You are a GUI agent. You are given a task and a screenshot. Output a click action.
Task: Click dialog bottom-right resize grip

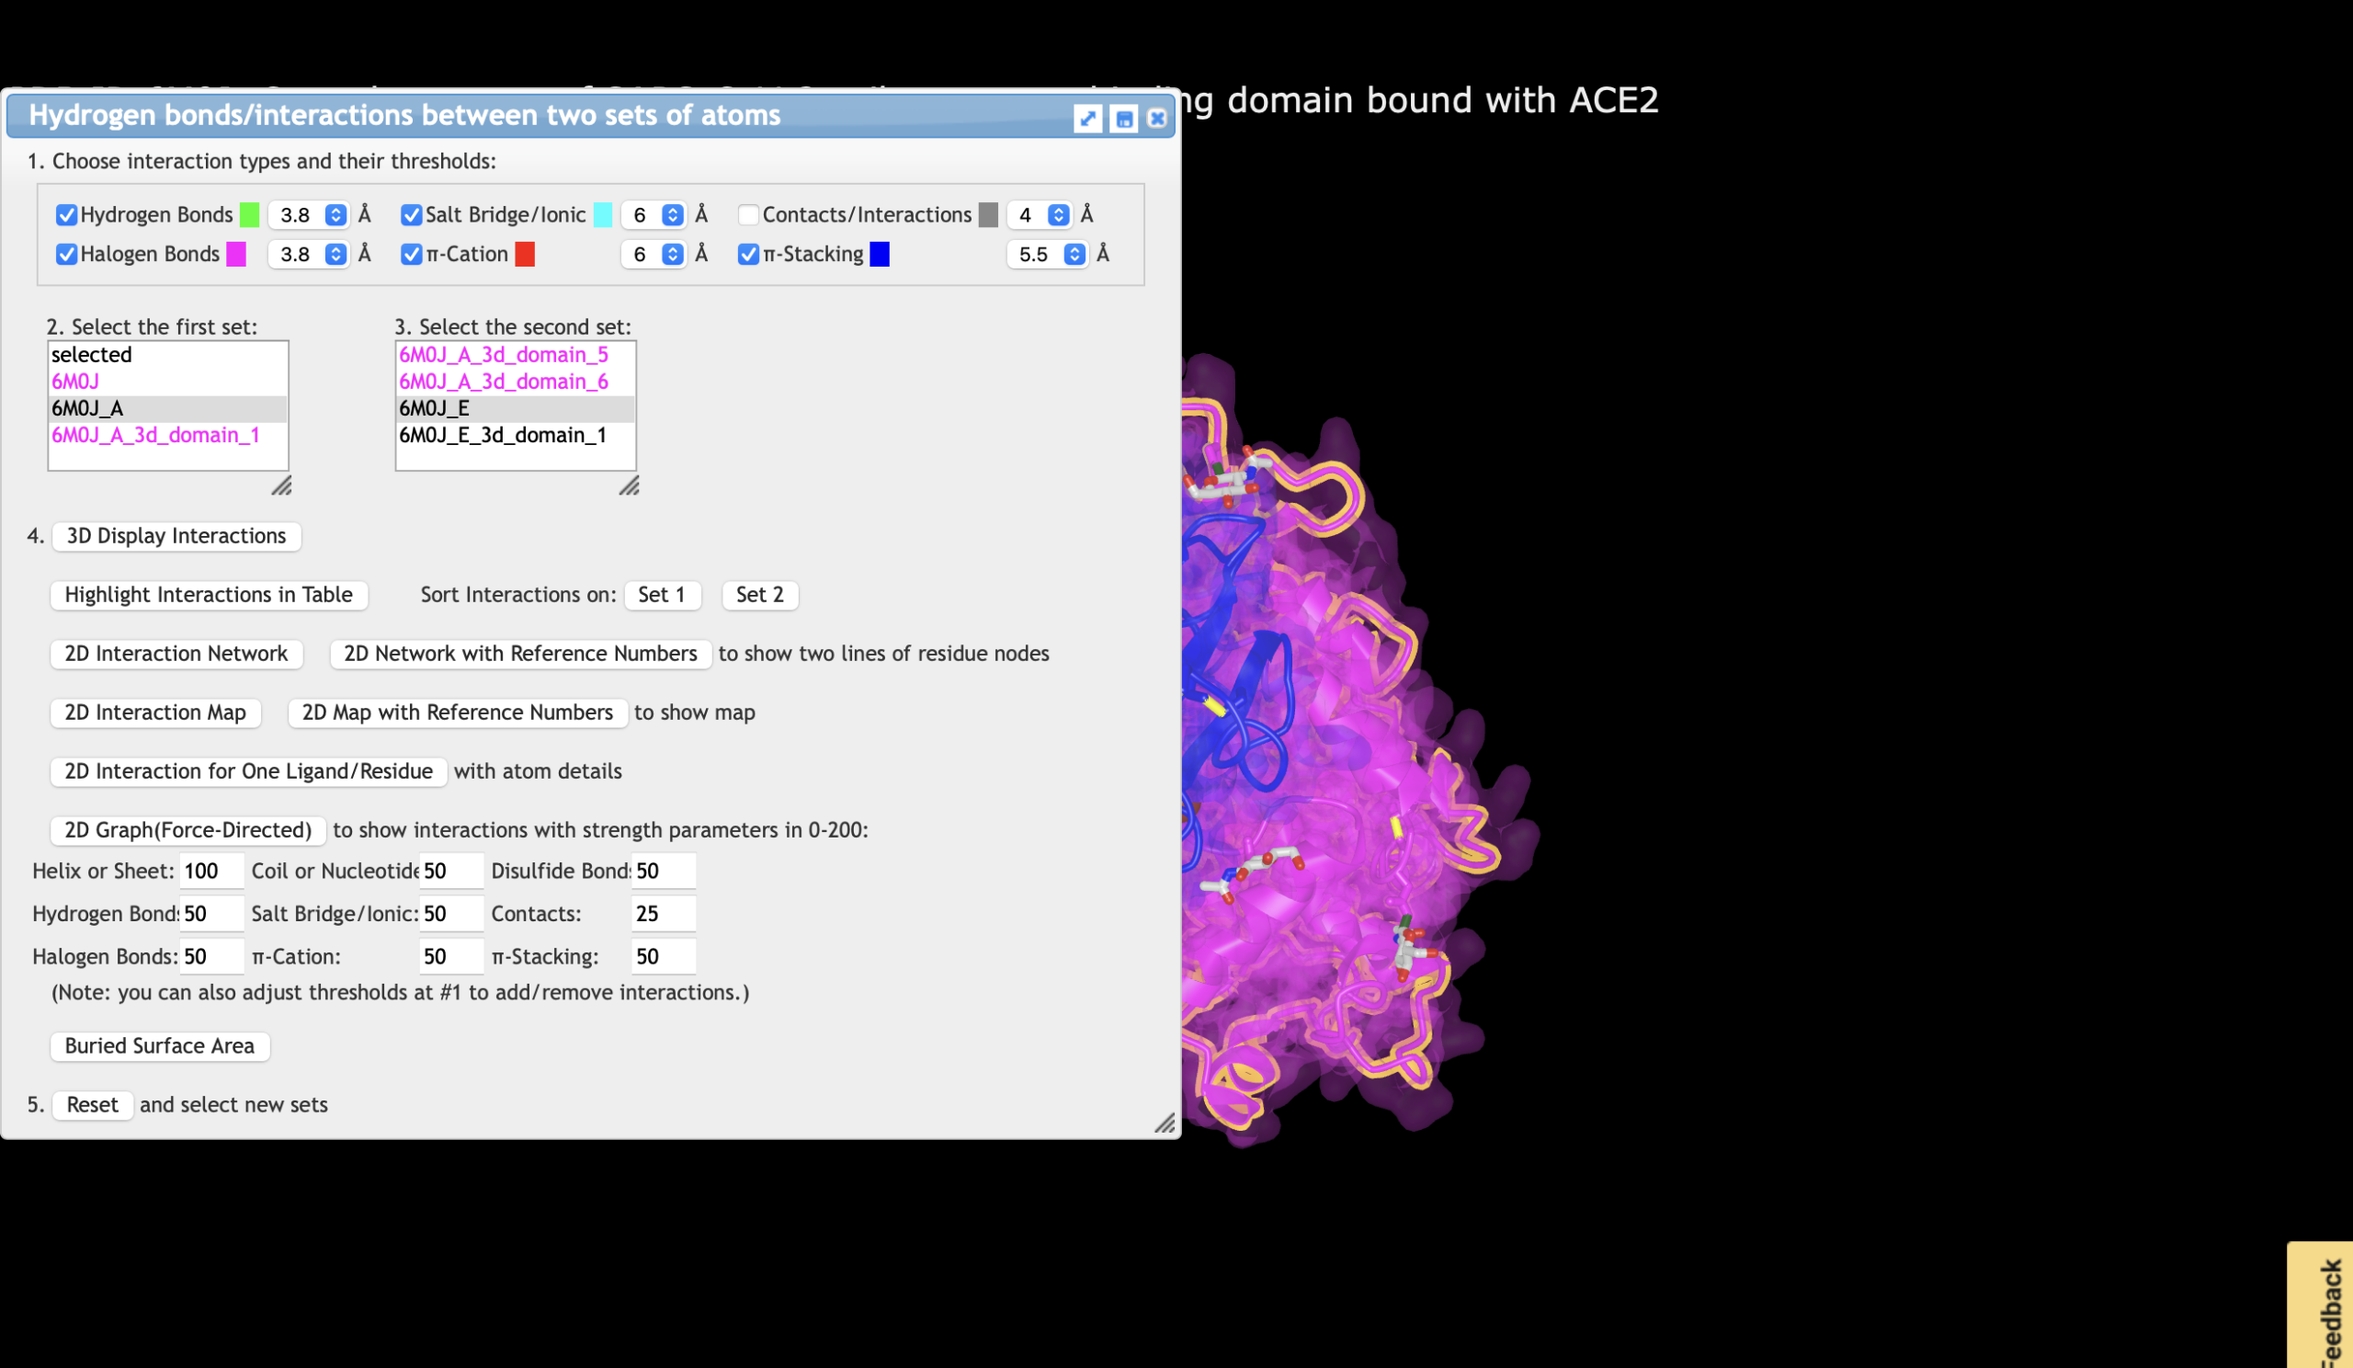(1165, 1123)
